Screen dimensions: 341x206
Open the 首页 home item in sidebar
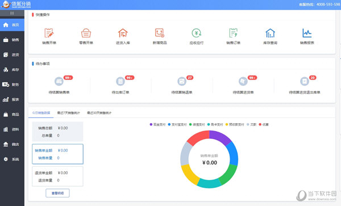(x=12, y=25)
